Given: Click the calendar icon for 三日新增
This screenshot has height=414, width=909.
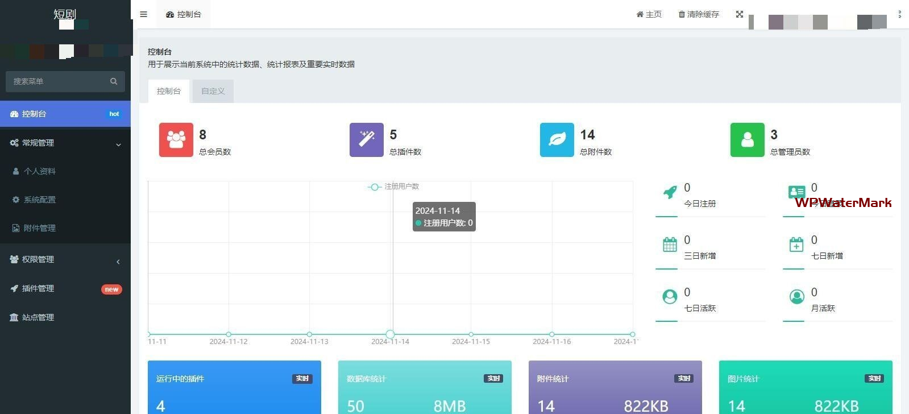Looking at the screenshot, I should coord(670,245).
